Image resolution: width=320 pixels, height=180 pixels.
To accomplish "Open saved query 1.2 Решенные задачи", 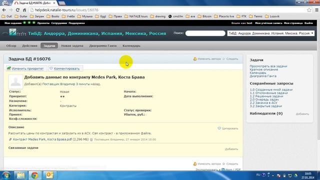I will click(x=266, y=96).
